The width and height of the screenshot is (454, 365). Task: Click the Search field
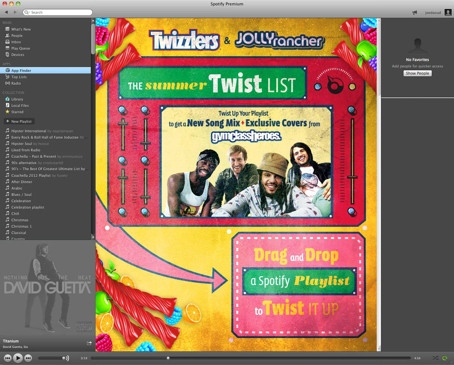click(58, 12)
